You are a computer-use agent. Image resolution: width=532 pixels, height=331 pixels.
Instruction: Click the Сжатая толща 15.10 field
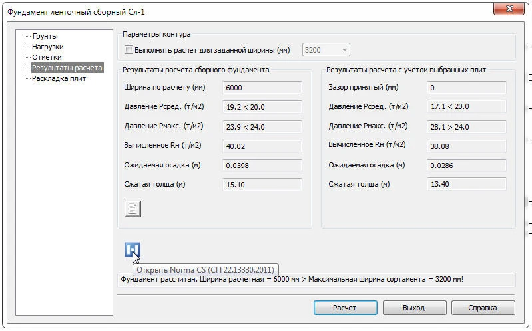(x=262, y=184)
